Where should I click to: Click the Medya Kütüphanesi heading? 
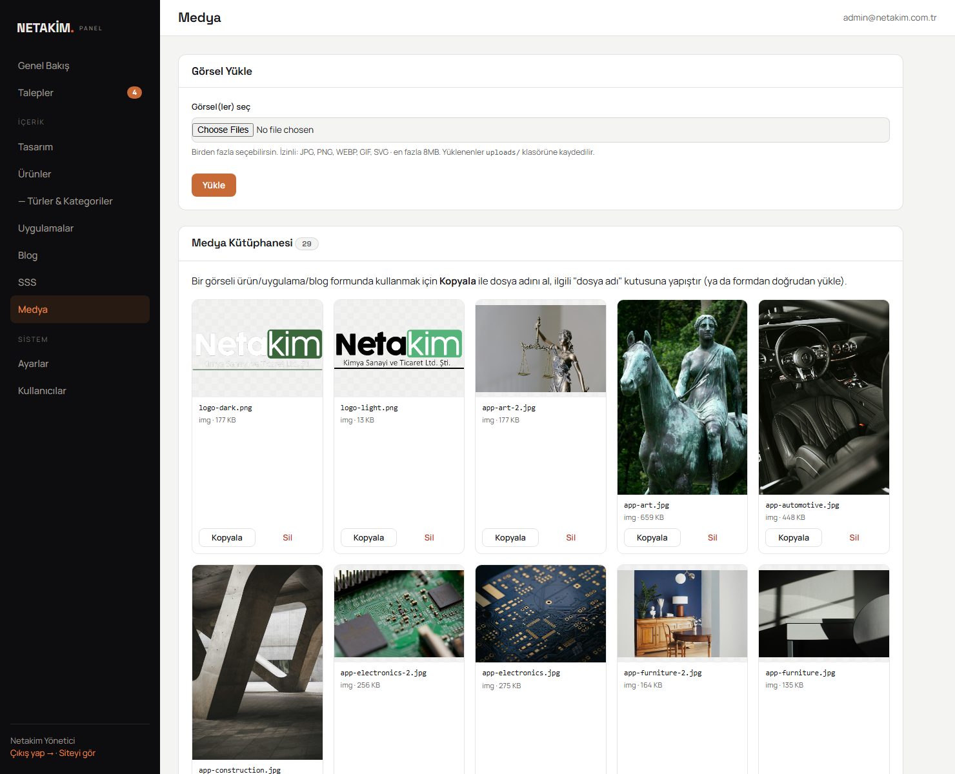coord(242,243)
